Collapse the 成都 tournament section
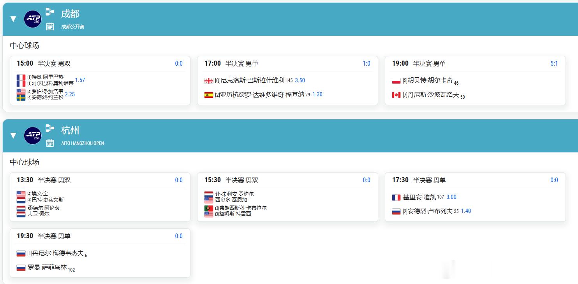Image resolution: width=578 pixels, height=284 pixels. point(13,19)
